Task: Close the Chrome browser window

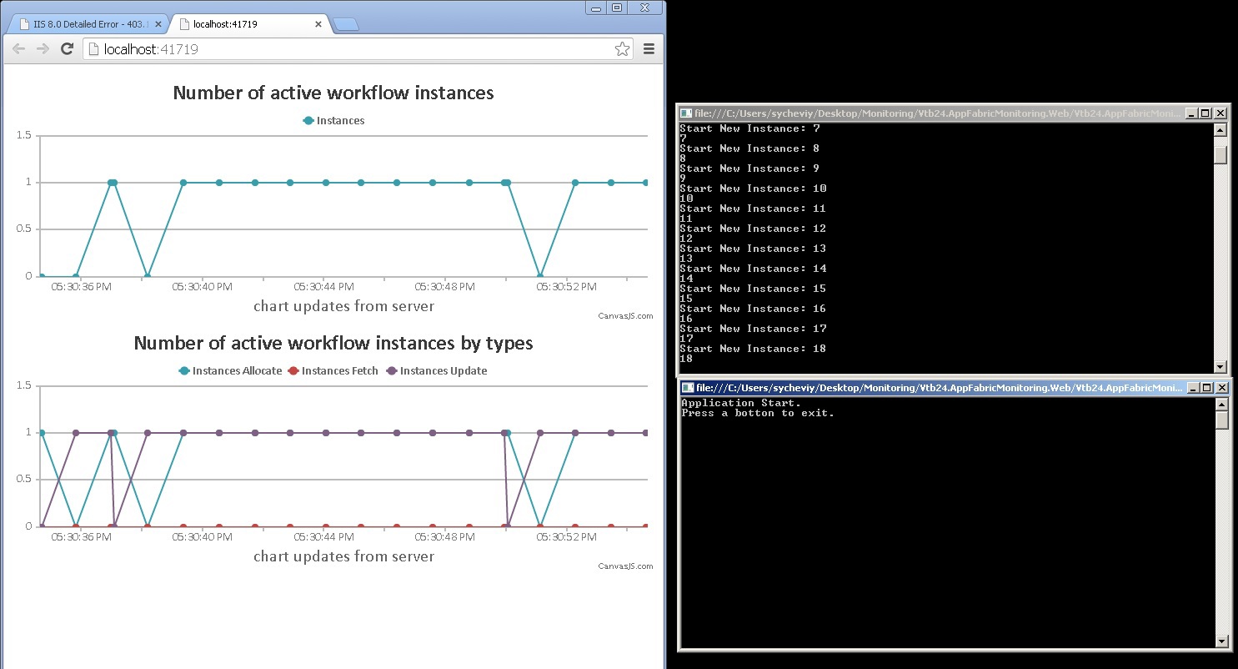Action: 645,8
